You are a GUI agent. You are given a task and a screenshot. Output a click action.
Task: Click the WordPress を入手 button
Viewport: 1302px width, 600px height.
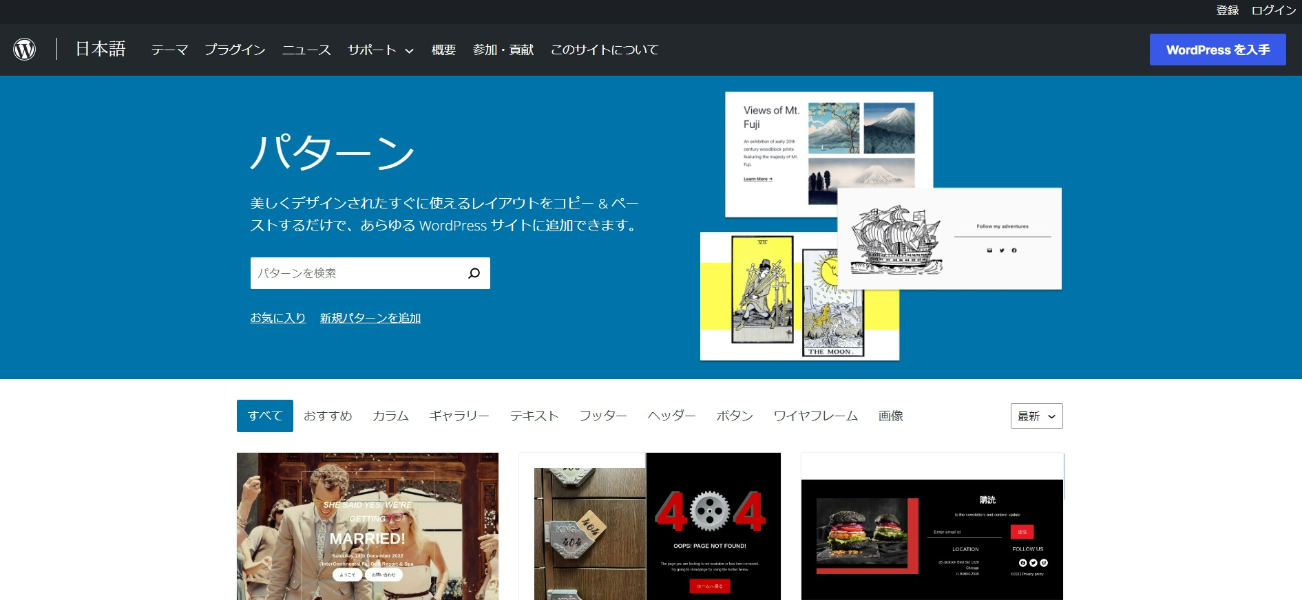1217,50
